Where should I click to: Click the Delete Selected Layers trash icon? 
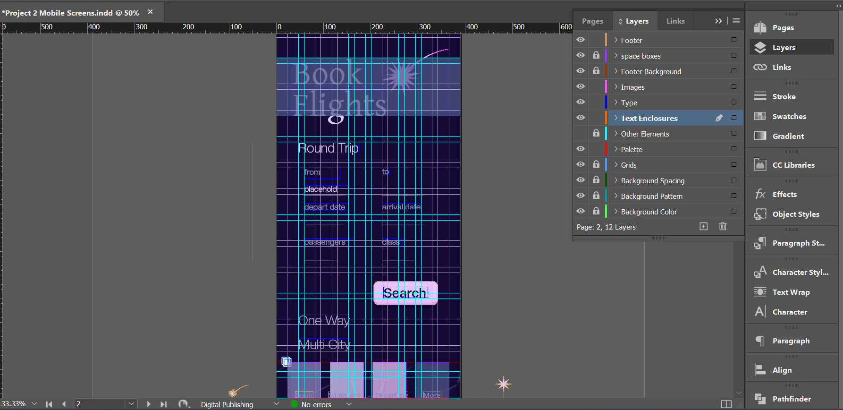click(722, 226)
